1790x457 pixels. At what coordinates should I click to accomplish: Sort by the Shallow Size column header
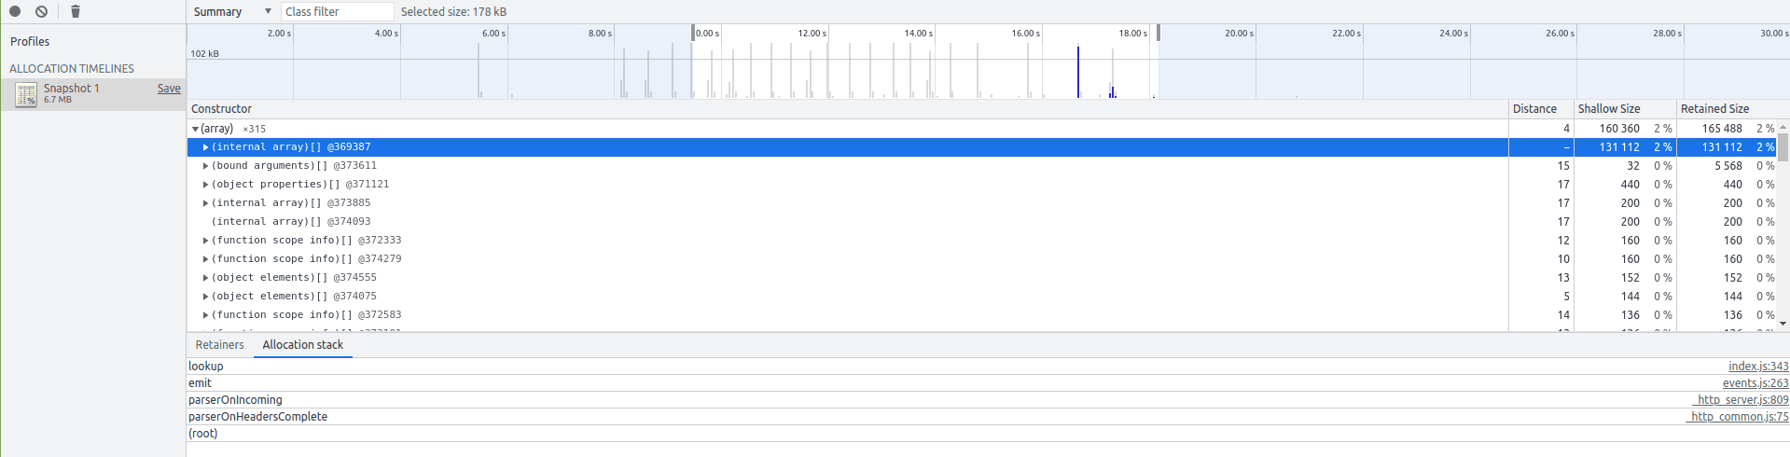tap(1608, 109)
